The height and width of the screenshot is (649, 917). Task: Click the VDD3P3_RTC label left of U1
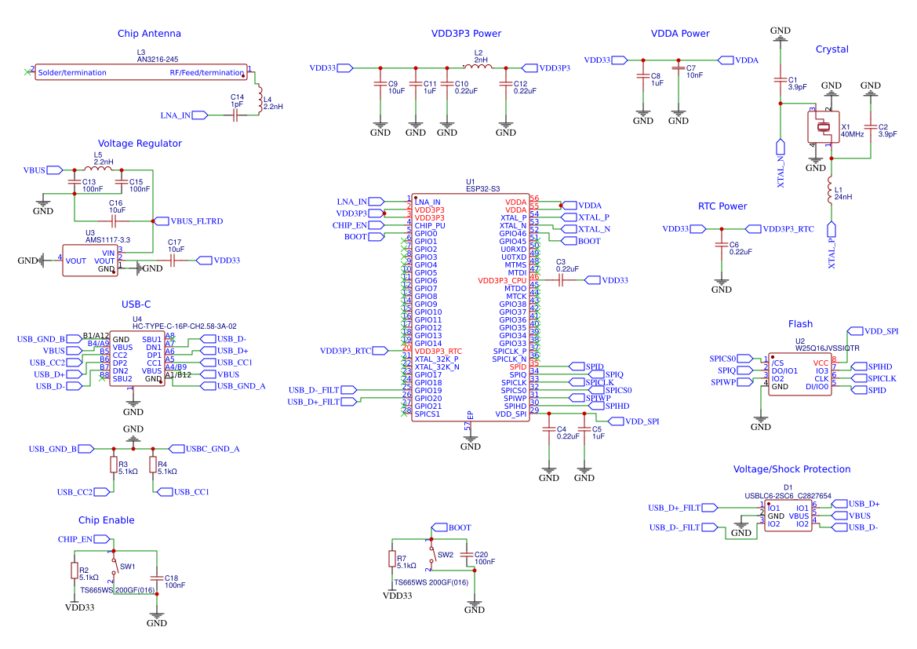click(x=353, y=351)
